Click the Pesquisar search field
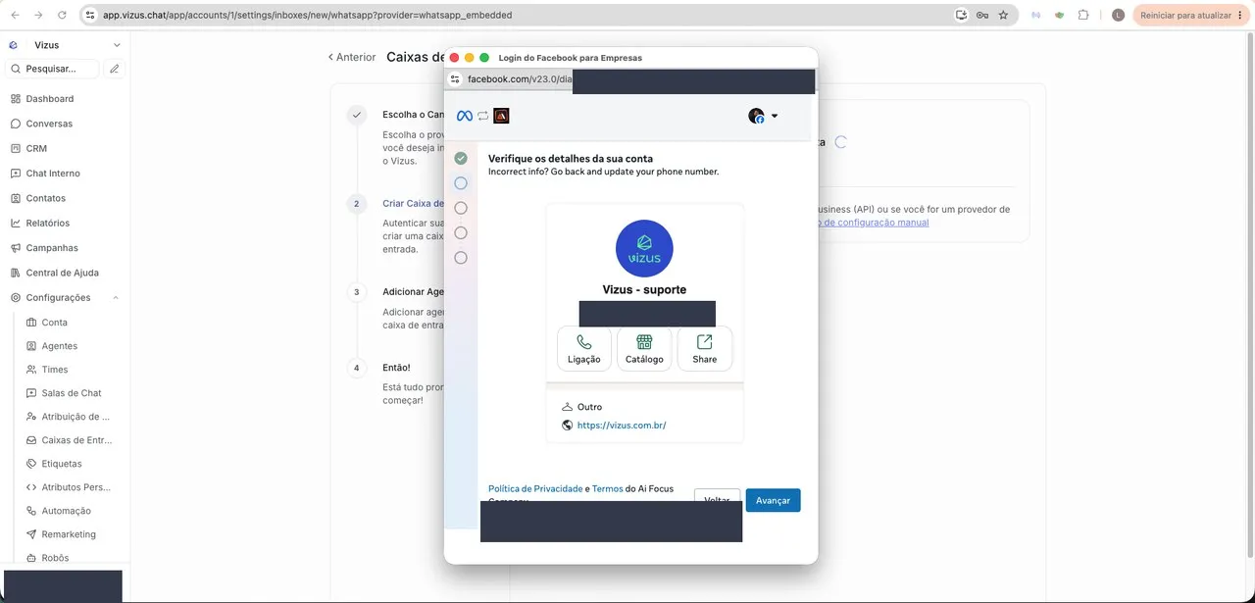The height and width of the screenshot is (603, 1255). coord(52,69)
